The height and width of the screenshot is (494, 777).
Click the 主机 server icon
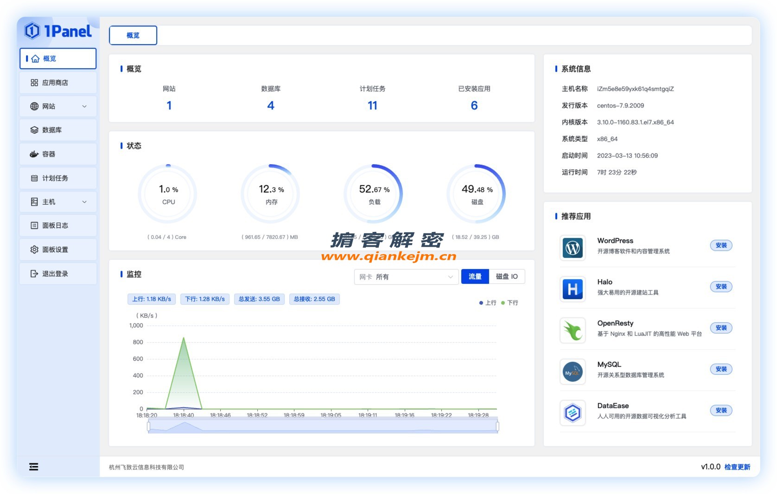(x=34, y=202)
